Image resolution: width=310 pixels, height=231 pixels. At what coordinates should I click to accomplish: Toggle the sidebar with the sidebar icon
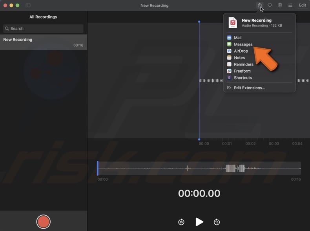point(28,5)
